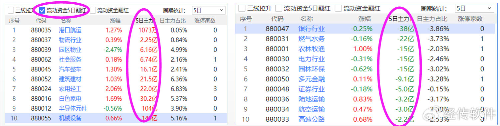The image size is (500, 126).
Task: Select code 880039 cell
Action: 41,50
